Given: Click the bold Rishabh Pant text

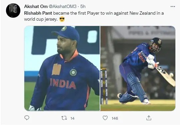Looking at the screenshot, I should tap(38, 13).
